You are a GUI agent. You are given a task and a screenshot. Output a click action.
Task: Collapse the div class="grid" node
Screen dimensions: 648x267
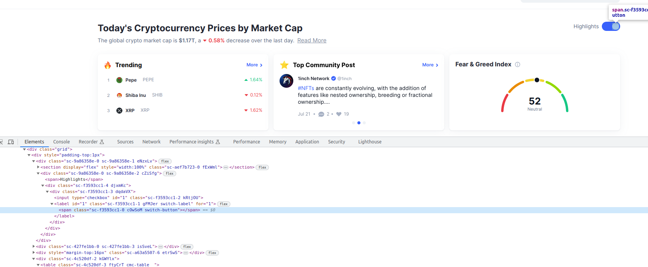pos(24,149)
